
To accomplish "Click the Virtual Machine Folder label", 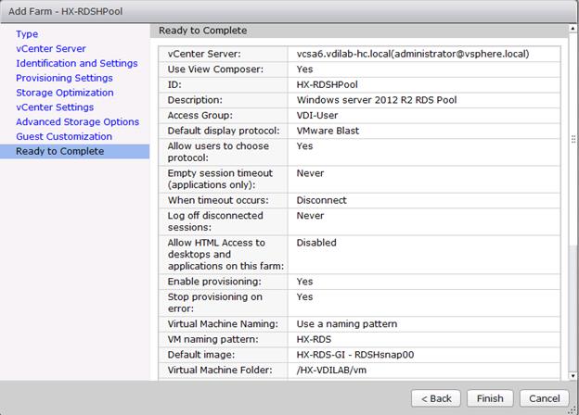I will pos(220,370).
